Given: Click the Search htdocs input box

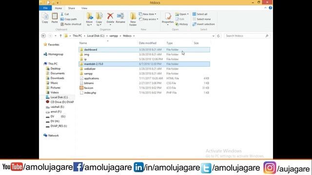Looking at the screenshot, I should pos(247,35).
